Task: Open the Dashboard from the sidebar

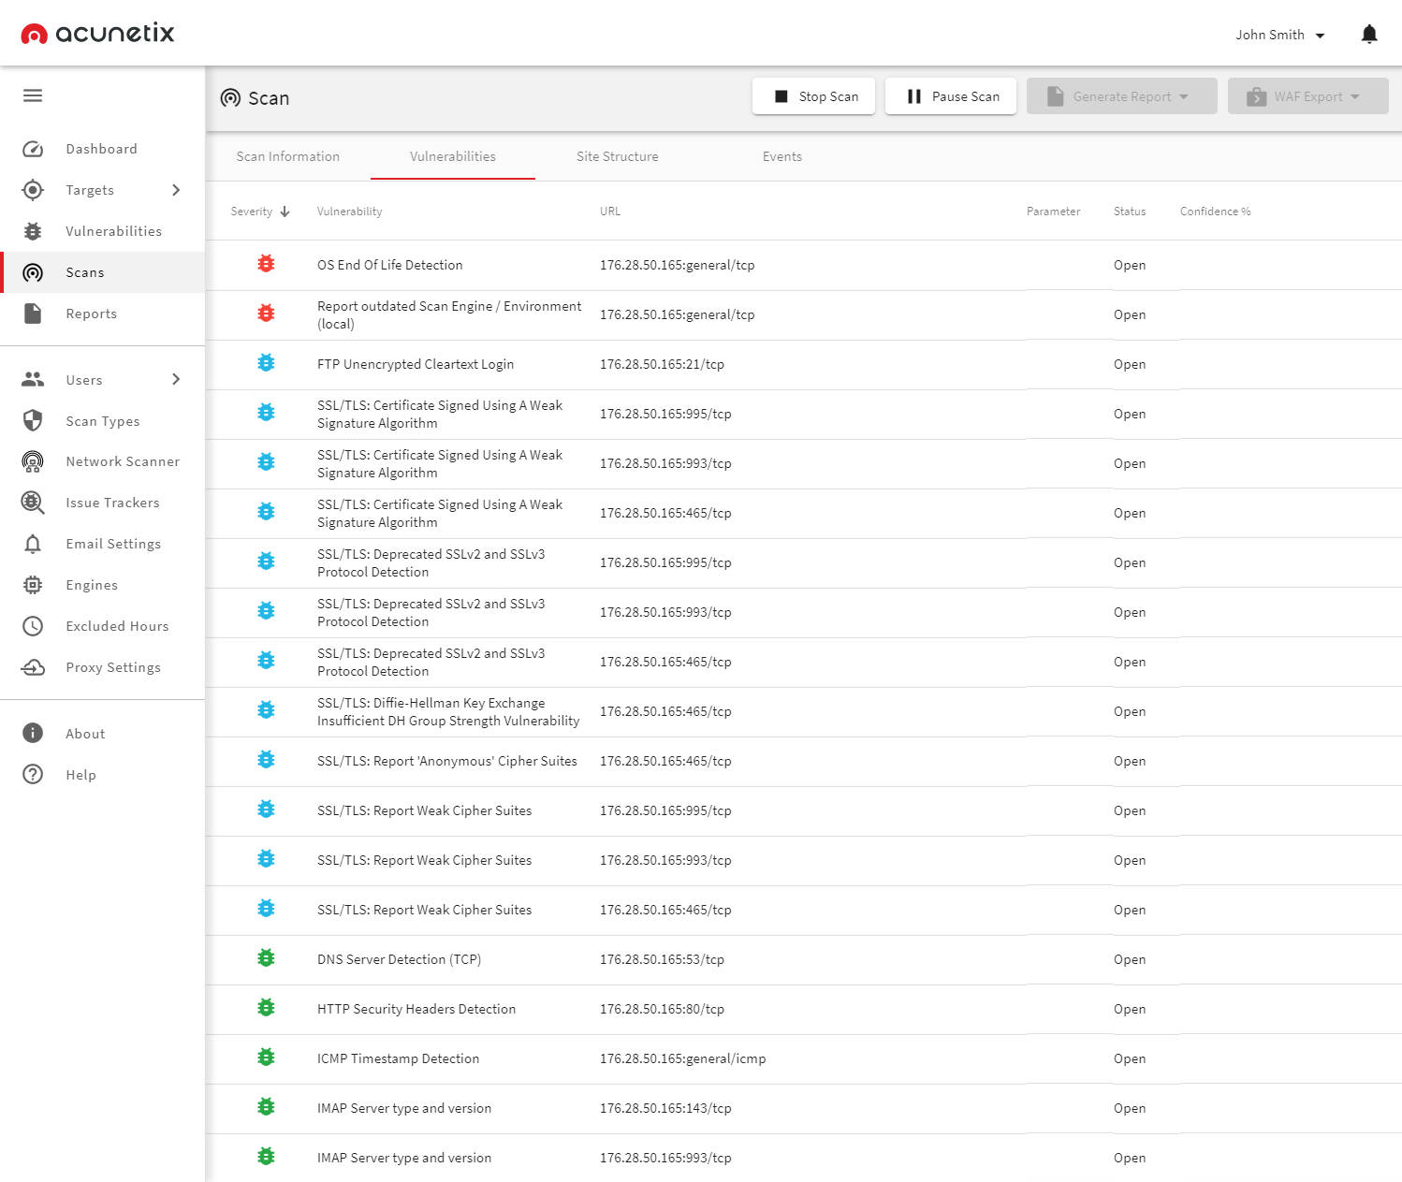Action: 101,148
